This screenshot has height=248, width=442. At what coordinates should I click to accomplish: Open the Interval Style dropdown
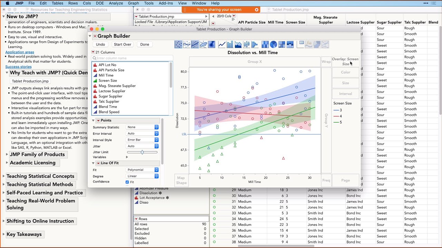(x=142, y=140)
